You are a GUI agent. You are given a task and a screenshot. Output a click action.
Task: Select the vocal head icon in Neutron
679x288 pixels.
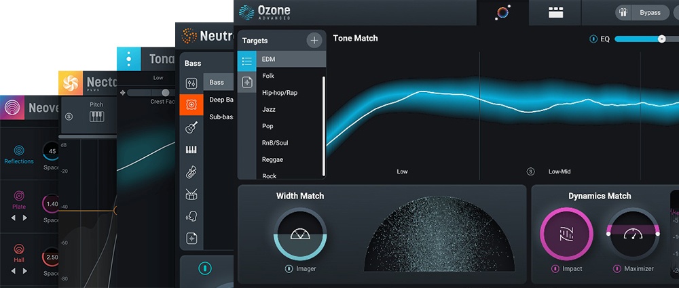point(191,216)
